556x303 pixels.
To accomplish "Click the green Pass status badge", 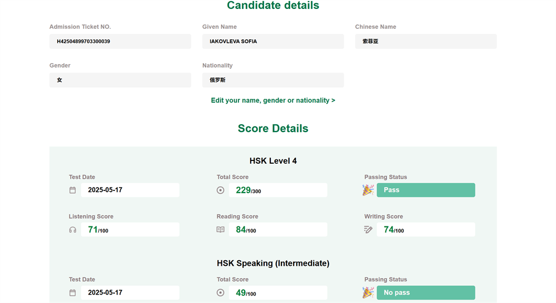I will point(426,190).
